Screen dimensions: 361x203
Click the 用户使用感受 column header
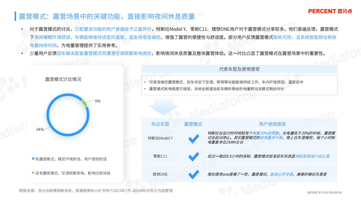272,124
